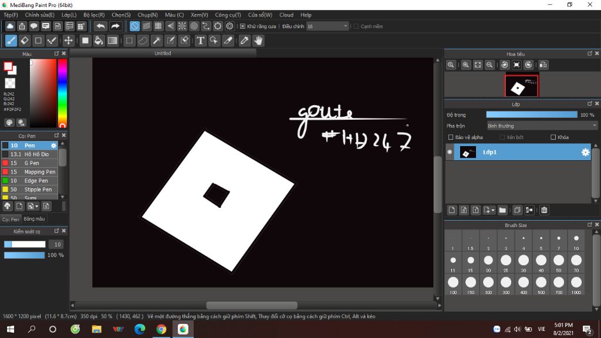The image size is (601, 338).
Task: Expand add brush dropdown arrow
Action: tap(37, 206)
